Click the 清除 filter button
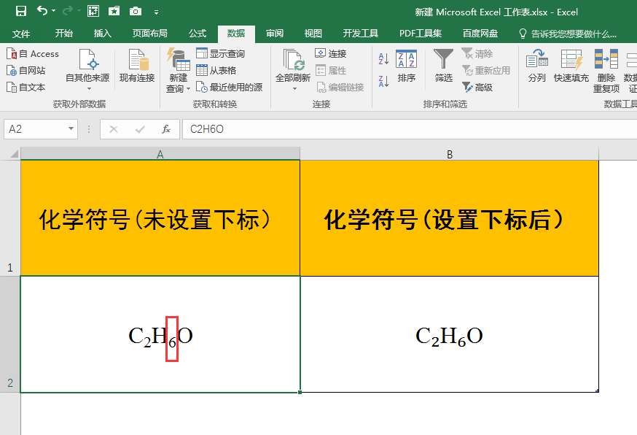 point(477,54)
